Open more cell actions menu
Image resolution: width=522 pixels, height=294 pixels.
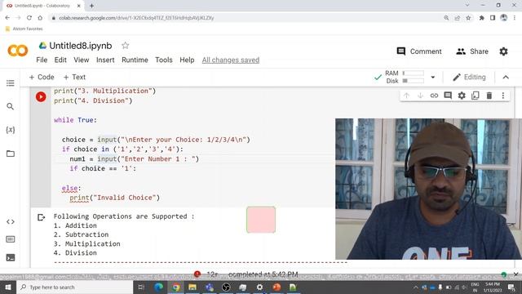[503, 96]
